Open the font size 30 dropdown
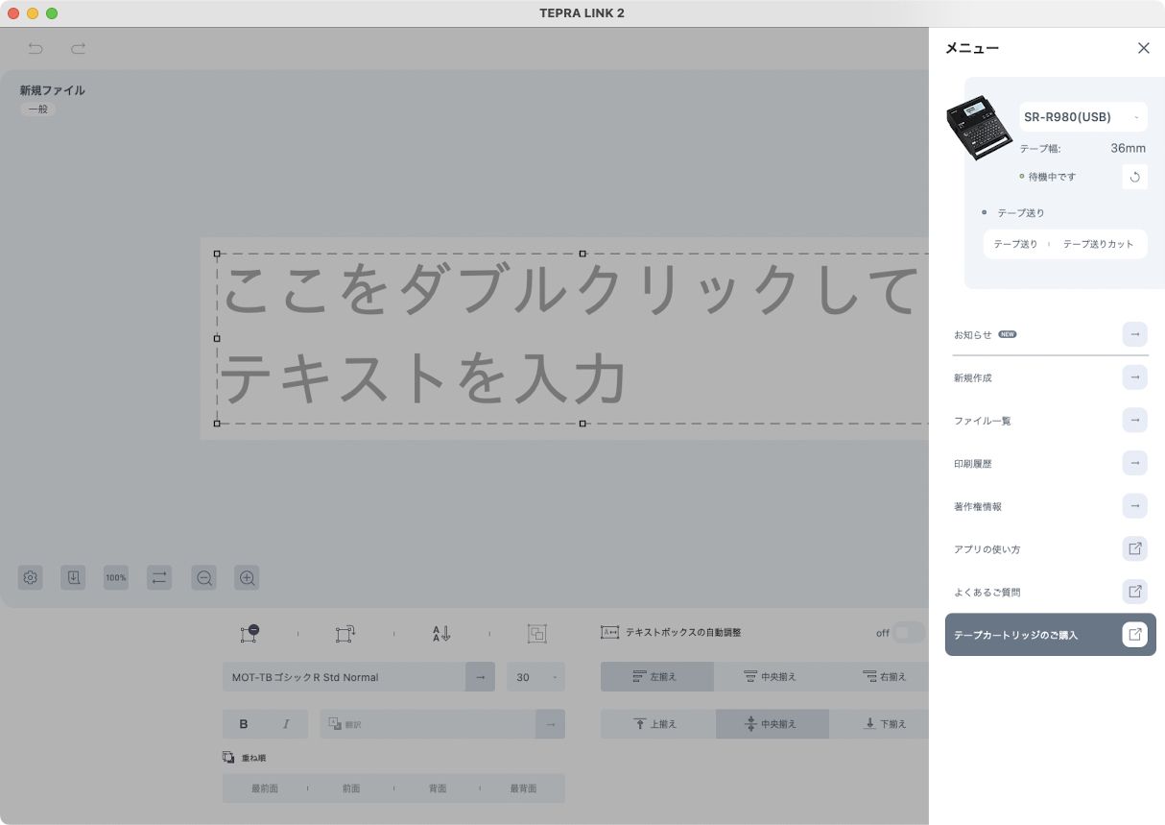 coord(553,677)
